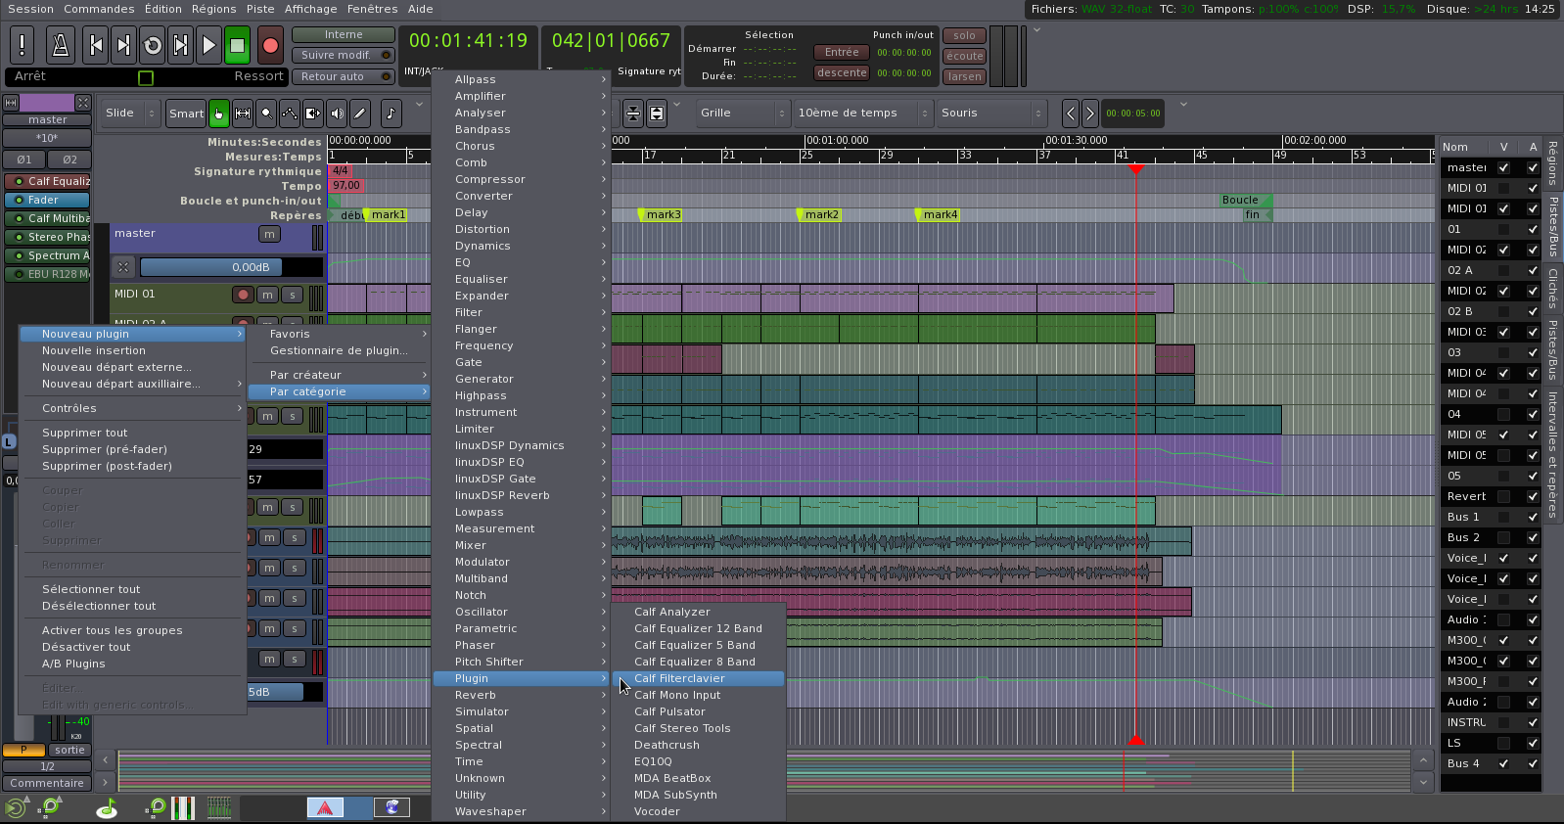Screen dimensions: 1564x824
Task: Select the pencil draw tool
Action: [x=360, y=114]
